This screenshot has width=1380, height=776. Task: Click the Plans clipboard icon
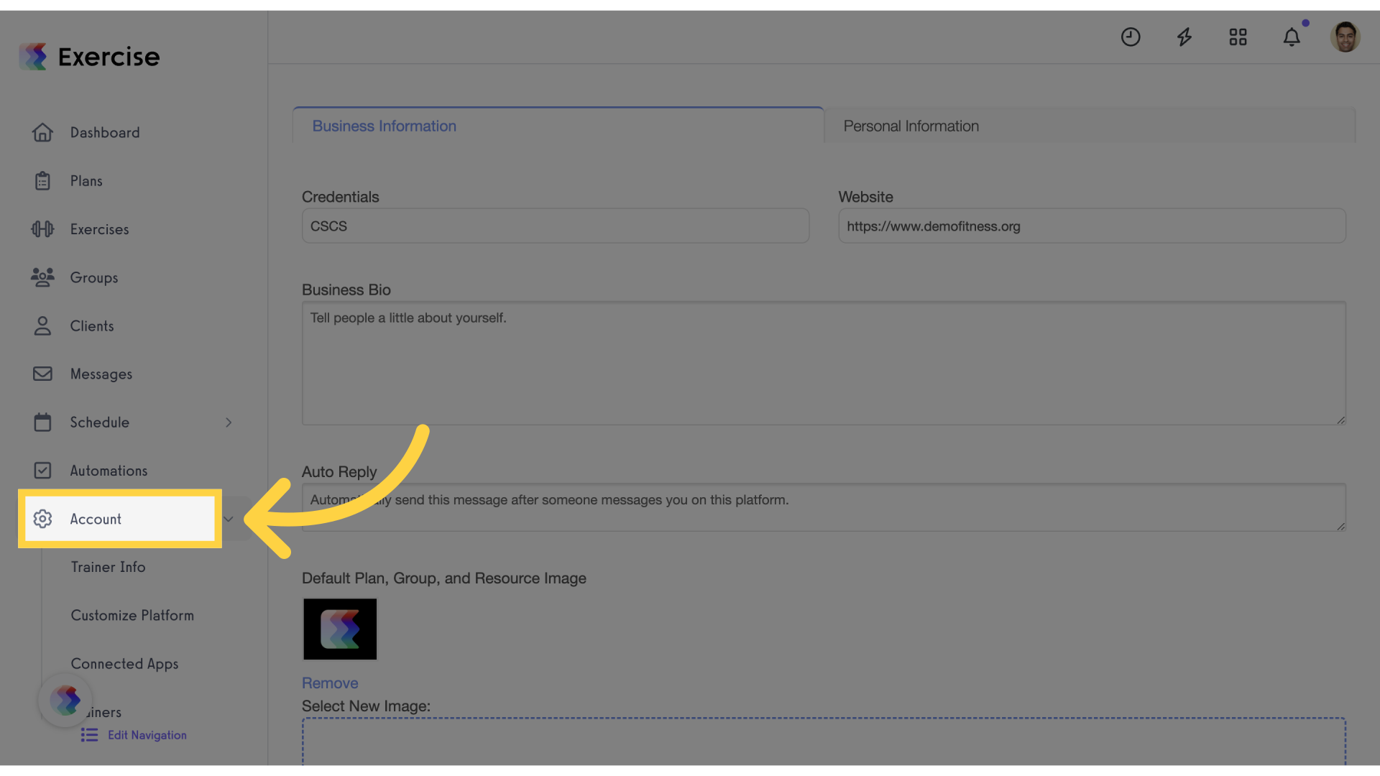42,180
